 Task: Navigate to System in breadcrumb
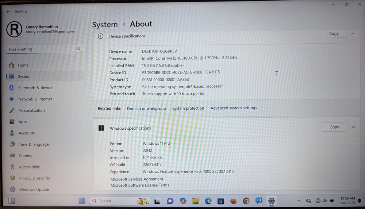point(105,24)
